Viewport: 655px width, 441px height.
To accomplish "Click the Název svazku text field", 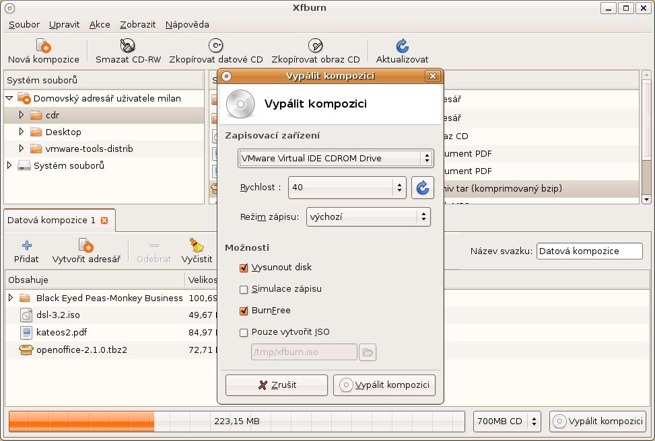I will click(590, 251).
